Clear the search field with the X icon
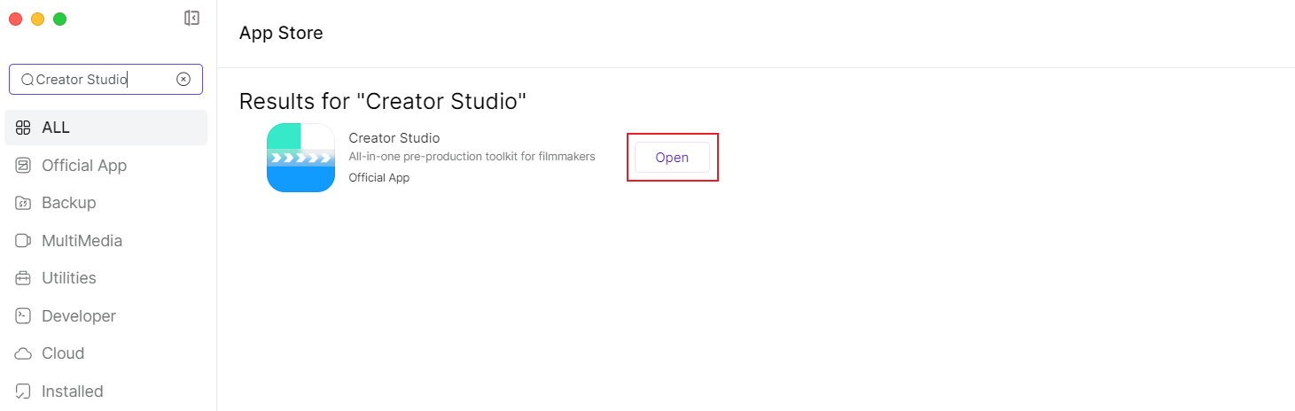The height and width of the screenshot is (411, 1295). click(x=183, y=79)
